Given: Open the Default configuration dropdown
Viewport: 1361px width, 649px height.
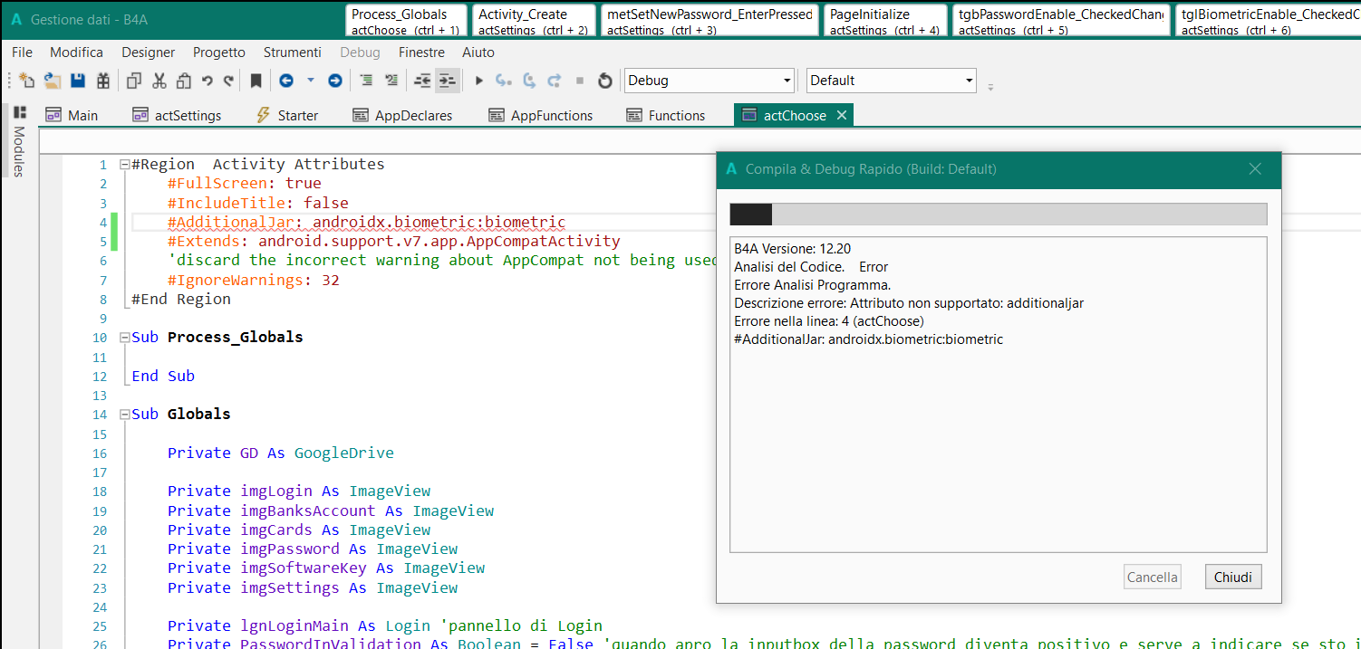Looking at the screenshot, I should tap(968, 81).
